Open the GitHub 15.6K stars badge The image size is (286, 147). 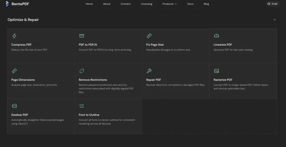pyautogui.click(x=273, y=4)
